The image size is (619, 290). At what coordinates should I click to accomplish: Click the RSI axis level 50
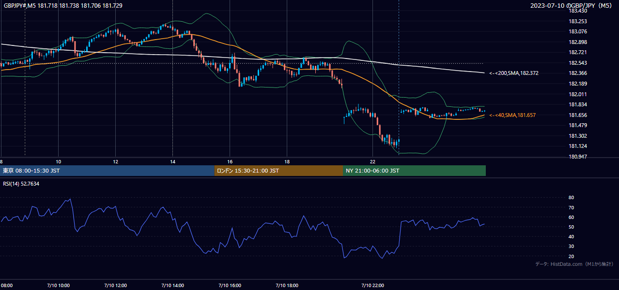tap(572, 227)
